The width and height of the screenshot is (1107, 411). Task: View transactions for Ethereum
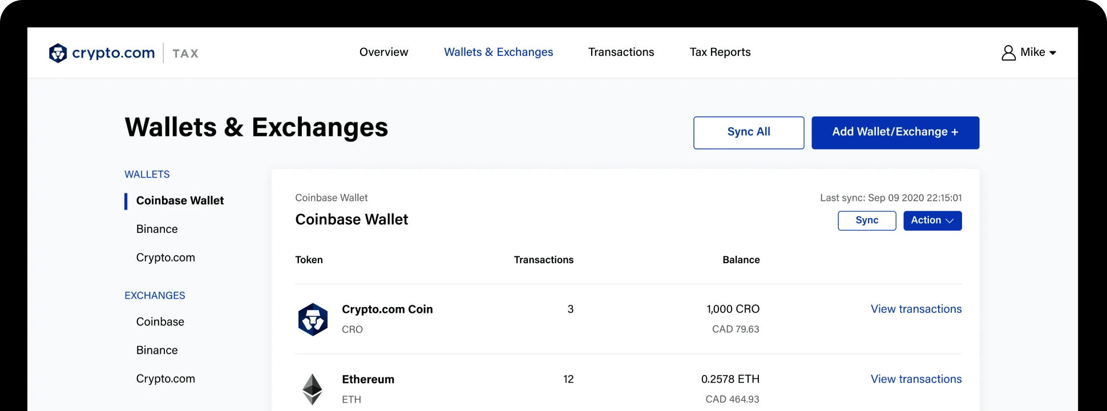point(916,379)
